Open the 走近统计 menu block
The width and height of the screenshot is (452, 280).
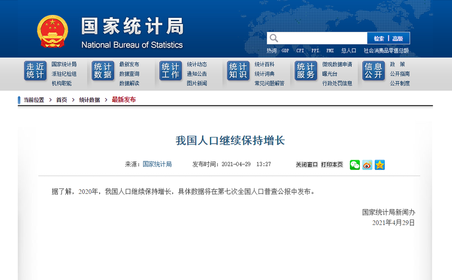point(35,71)
